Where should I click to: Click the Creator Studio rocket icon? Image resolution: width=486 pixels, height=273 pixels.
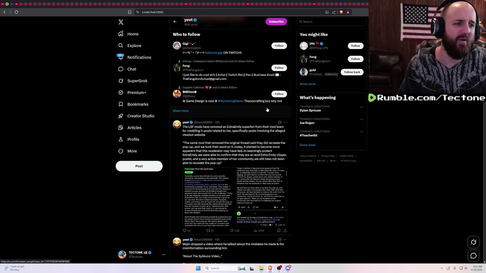tap(121, 116)
